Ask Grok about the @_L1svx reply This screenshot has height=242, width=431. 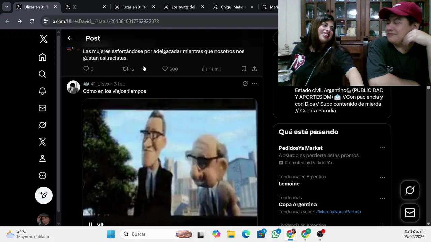pos(245,84)
